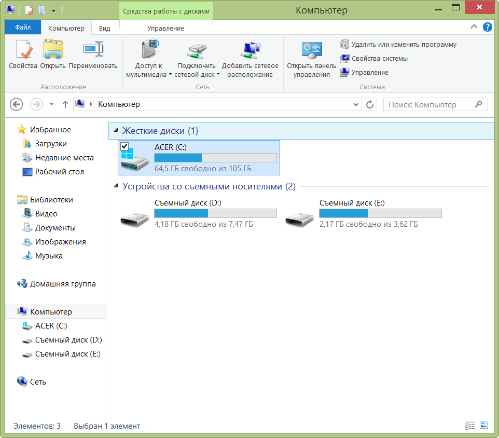This screenshot has height=438, width=499.
Task: Click quick access New folder icon
Action: 41,10
